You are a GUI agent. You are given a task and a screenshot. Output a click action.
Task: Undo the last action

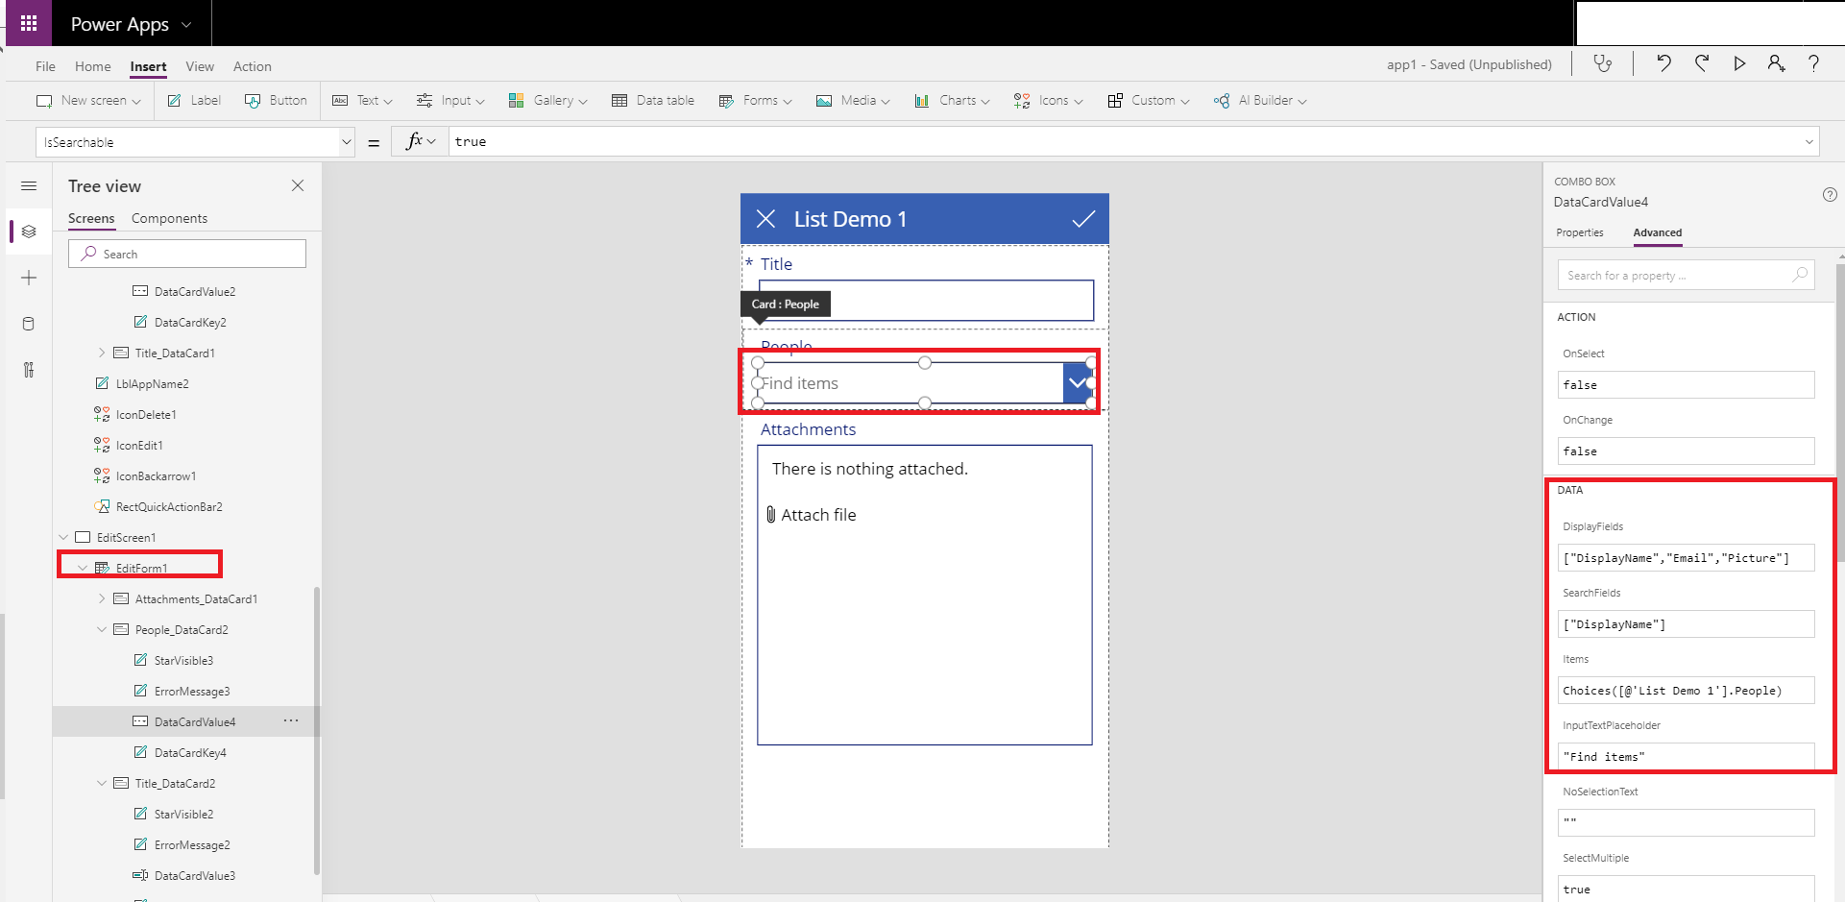[x=1663, y=63]
